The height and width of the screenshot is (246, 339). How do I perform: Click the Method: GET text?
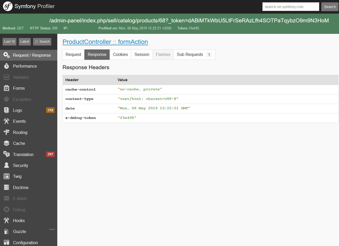pos(13,28)
